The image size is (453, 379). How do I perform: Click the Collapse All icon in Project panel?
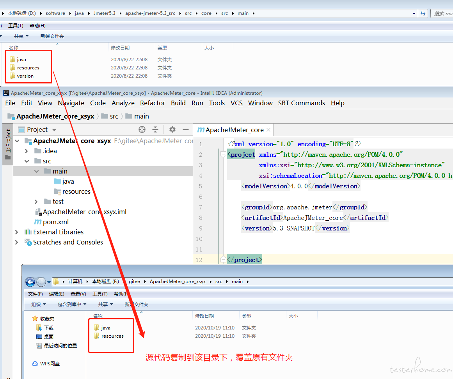(155, 129)
